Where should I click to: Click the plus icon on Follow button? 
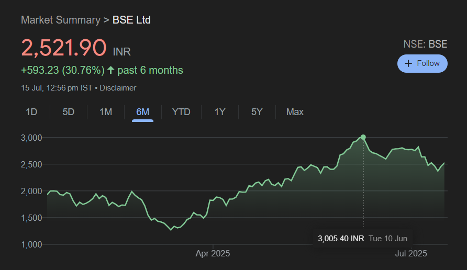tap(409, 63)
